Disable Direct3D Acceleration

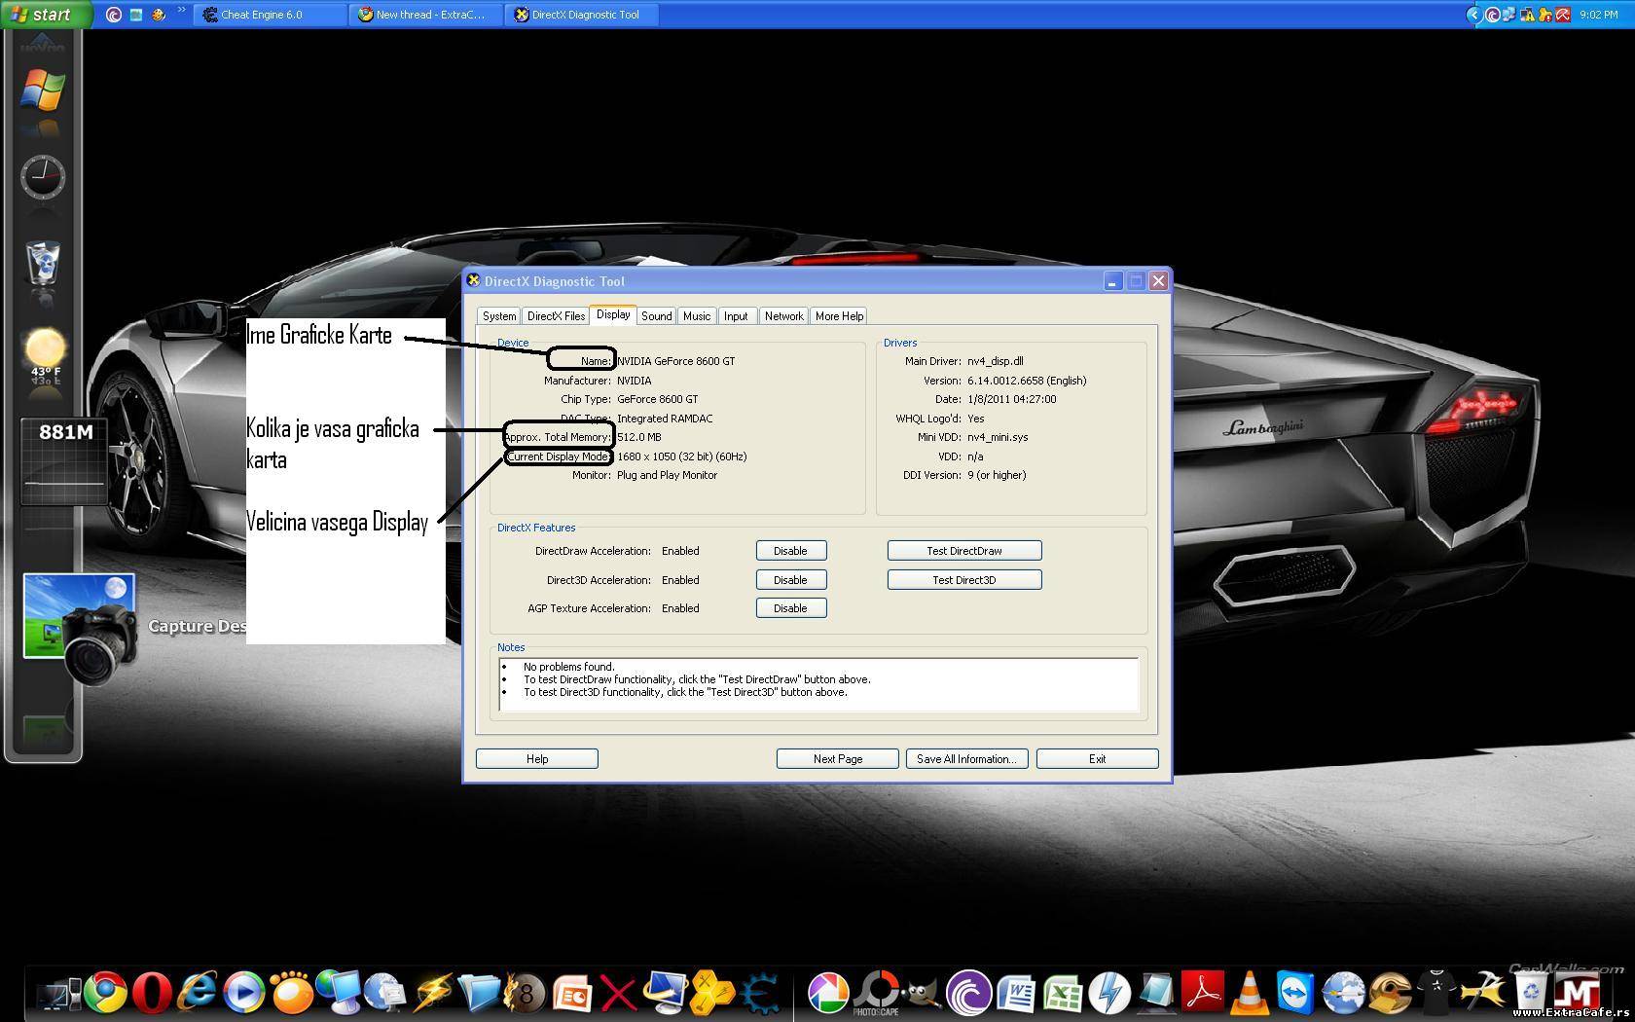(x=791, y=580)
